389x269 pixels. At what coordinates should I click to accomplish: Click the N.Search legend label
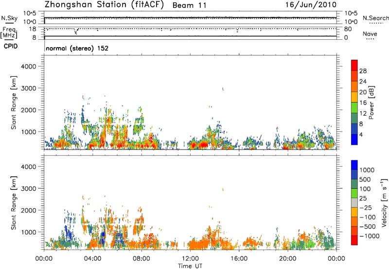(375, 18)
